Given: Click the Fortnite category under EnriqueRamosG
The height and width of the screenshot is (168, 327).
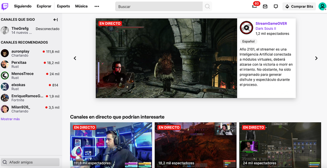Looking at the screenshot, I should coord(18,100).
